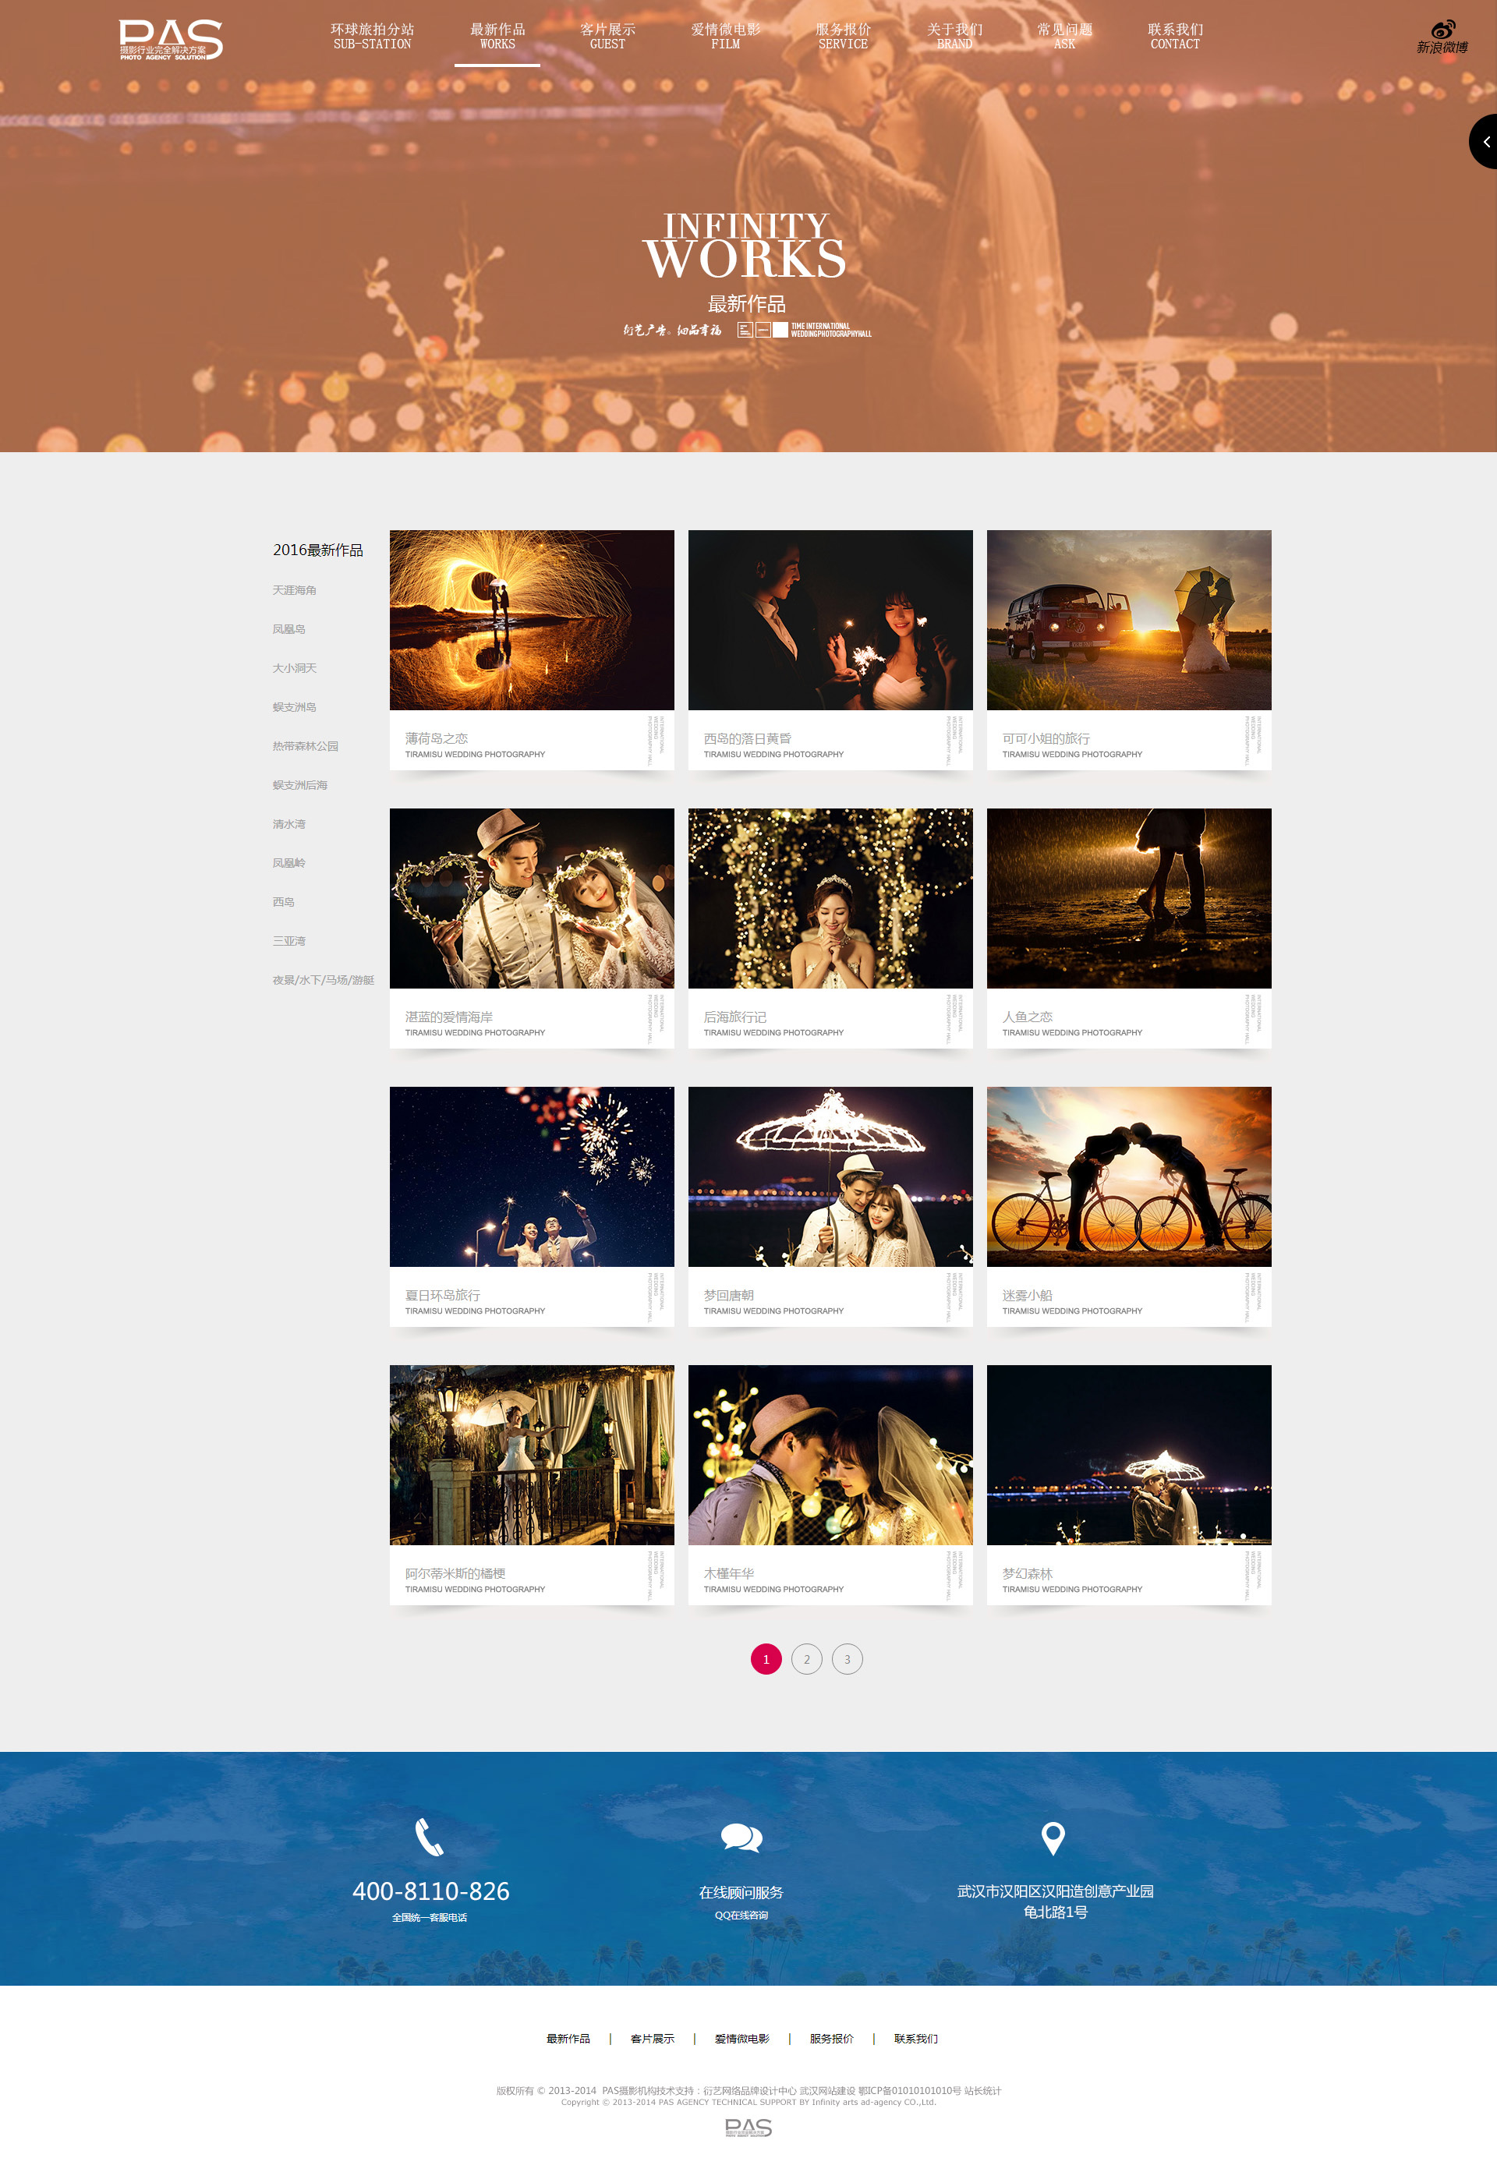Open 薄荷岛之恋 firework photo thumbnail

click(531, 620)
